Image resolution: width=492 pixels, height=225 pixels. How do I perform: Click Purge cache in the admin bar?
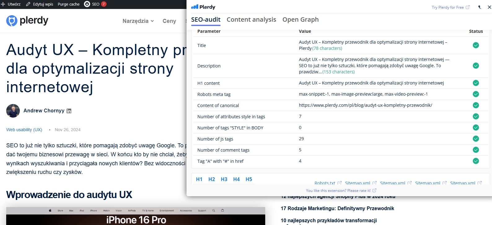pos(68,4)
